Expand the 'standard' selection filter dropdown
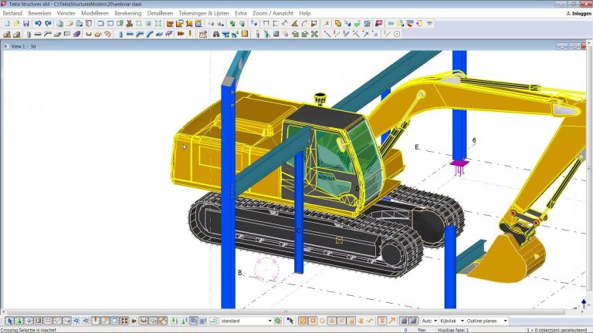 [269, 321]
